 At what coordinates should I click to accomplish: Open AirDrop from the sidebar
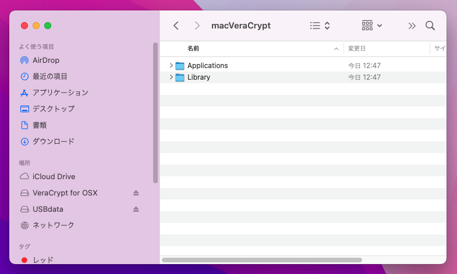point(46,60)
